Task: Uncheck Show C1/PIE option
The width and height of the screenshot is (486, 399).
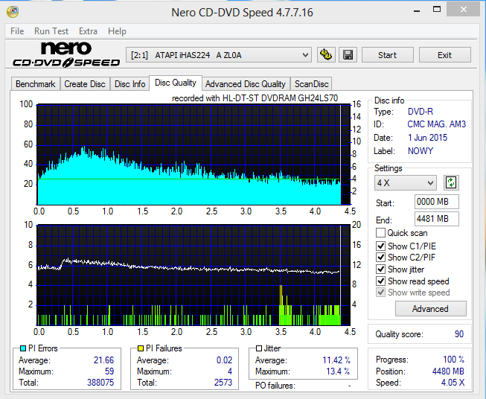Action: pyautogui.click(x=380, y=246)
